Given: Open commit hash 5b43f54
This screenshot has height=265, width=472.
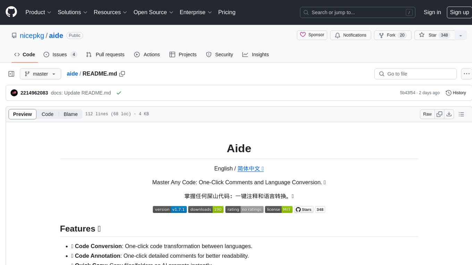Looking at the screenshot, I should (407, 93).
